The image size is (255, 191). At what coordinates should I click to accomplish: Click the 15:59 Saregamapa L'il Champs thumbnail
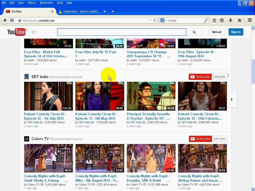(x=151, y=43)
